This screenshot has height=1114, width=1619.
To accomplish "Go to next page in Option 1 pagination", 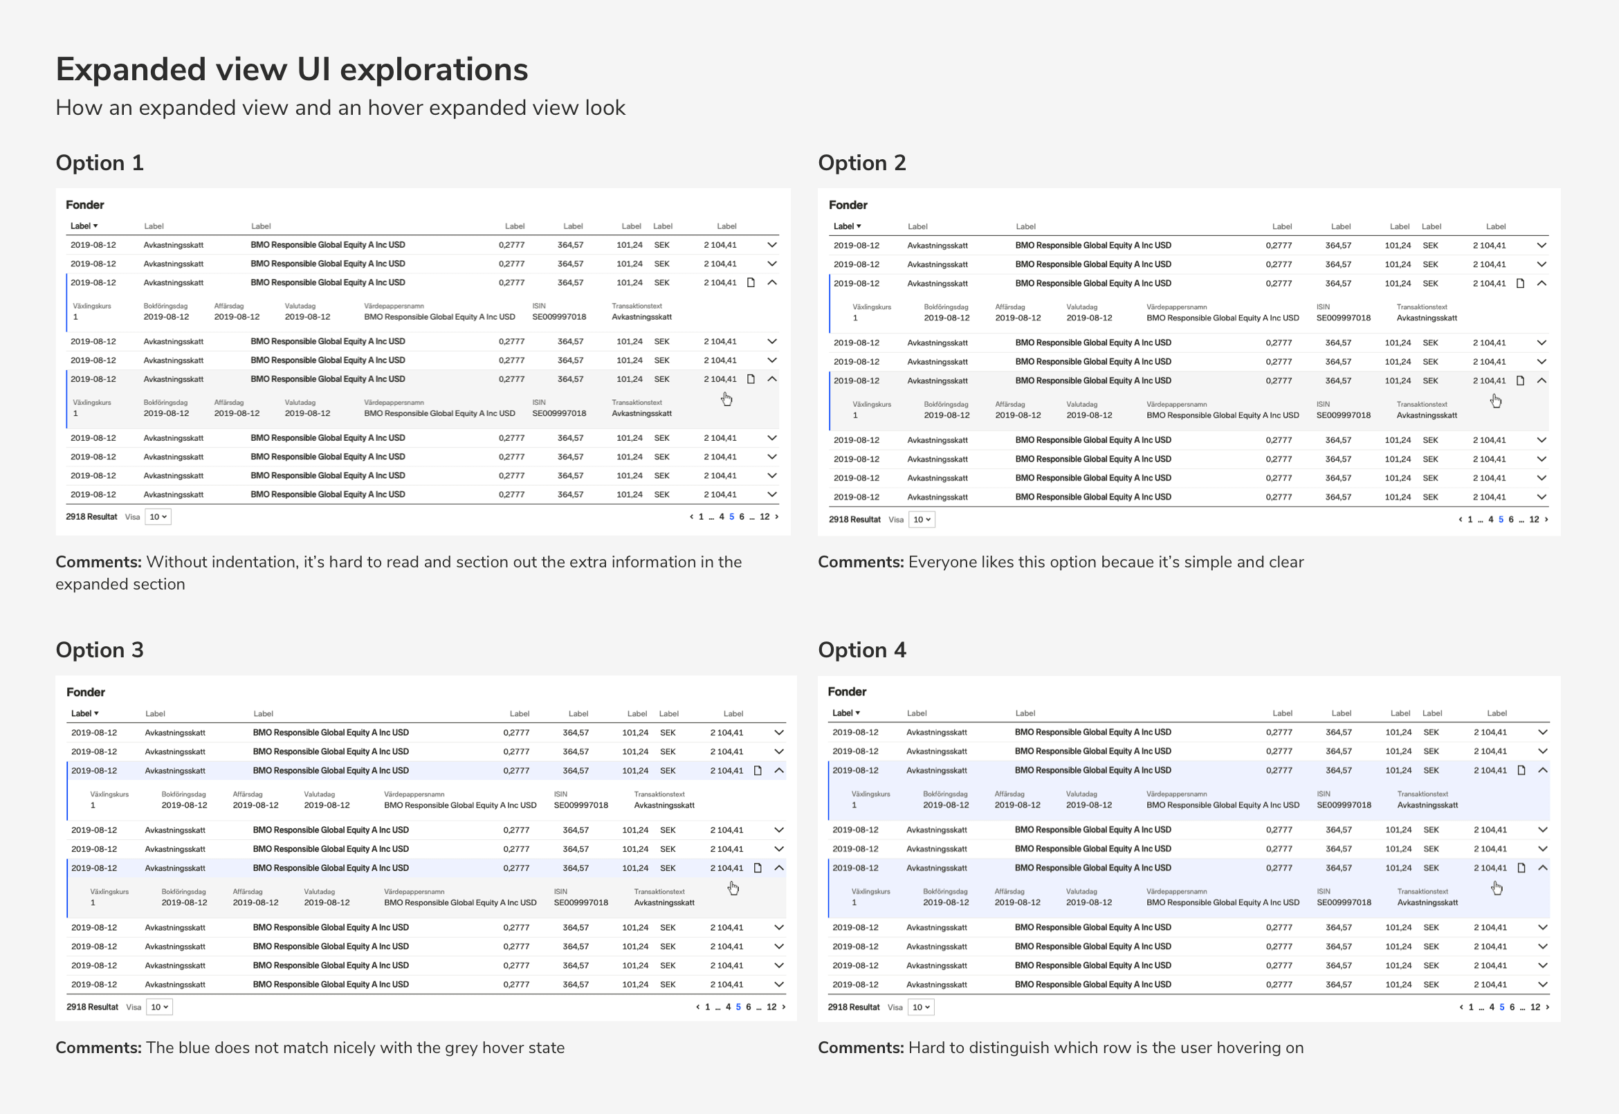I will pyautogui.click(x=777, y=516).
